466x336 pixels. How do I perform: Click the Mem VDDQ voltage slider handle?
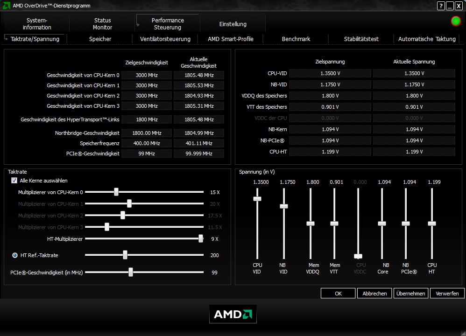(x=311, y=224)
